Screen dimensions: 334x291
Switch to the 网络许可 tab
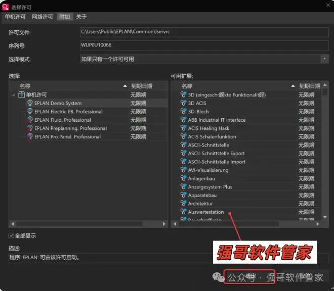coord(43,17)
